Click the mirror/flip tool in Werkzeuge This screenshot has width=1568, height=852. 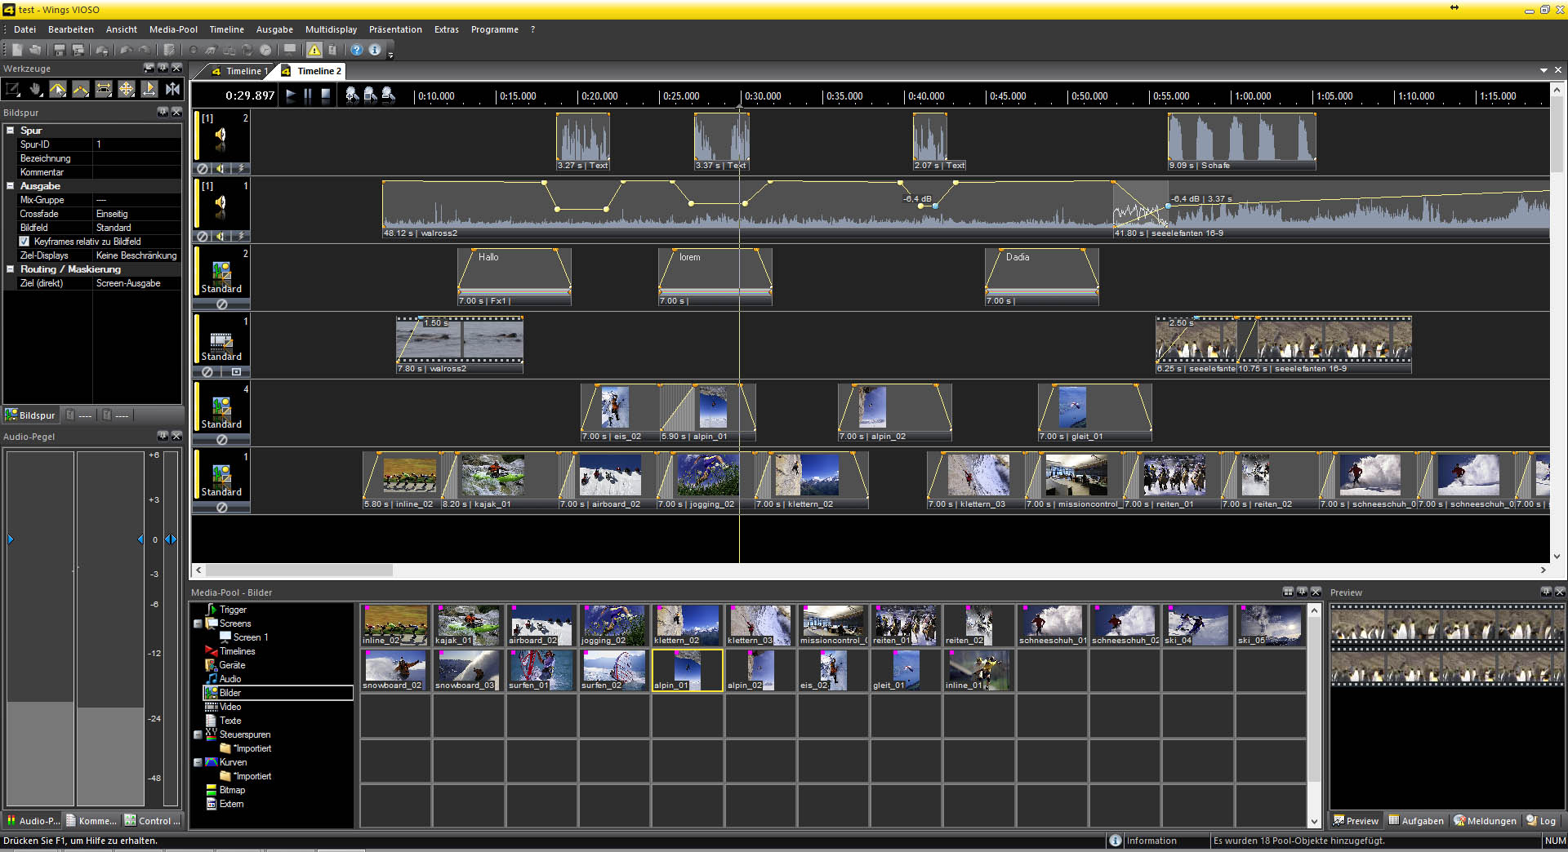click(x=172, y=89)
